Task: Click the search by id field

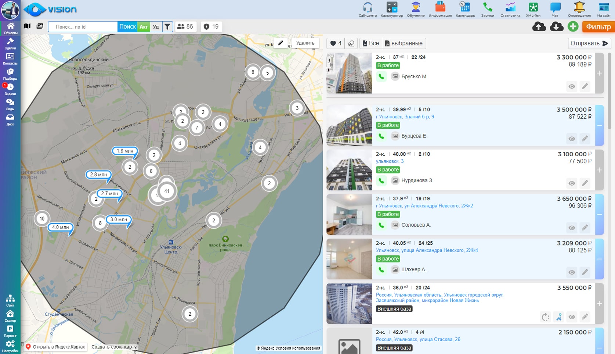Action: (83, 27)
